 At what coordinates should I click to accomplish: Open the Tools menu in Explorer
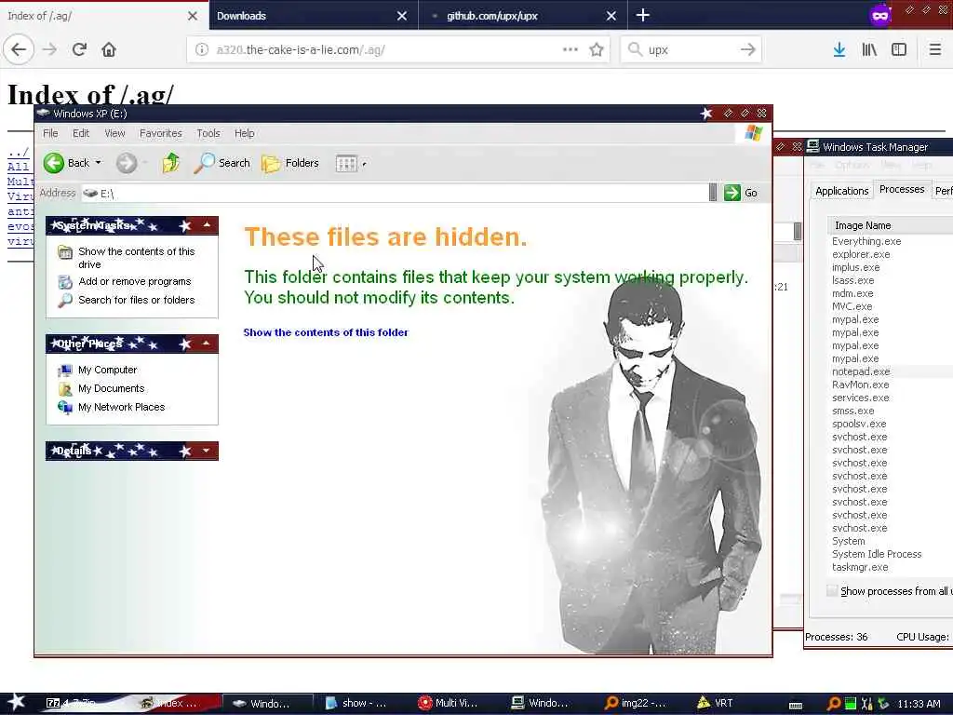point(208,133)
